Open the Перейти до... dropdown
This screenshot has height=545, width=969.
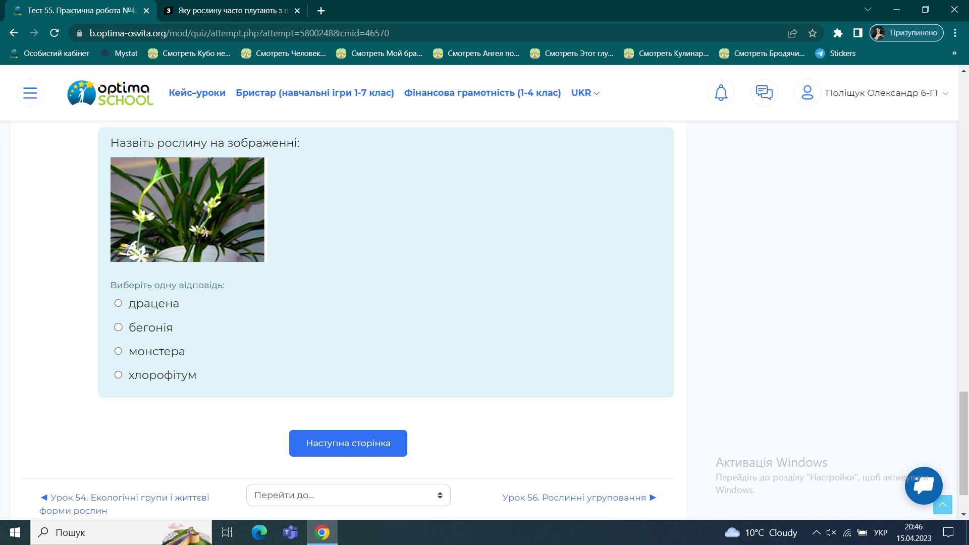coord(348,495)
